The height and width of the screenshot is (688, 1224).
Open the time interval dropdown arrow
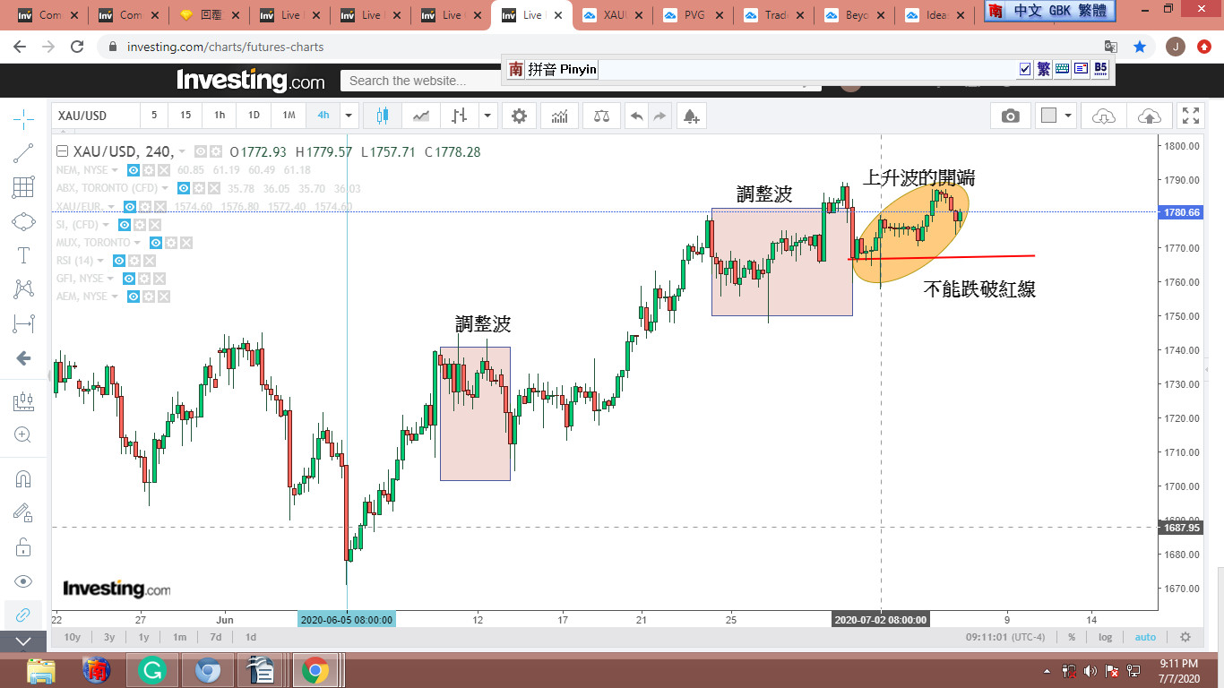349,116
